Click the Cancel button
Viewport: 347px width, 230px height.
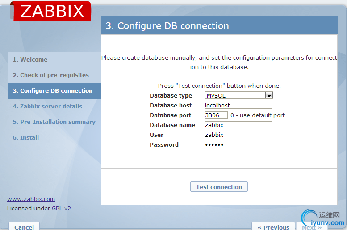24,227
